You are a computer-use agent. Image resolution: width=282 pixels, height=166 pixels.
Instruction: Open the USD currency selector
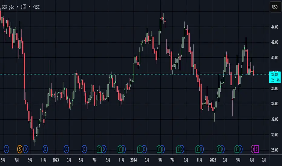pos(274,7)
